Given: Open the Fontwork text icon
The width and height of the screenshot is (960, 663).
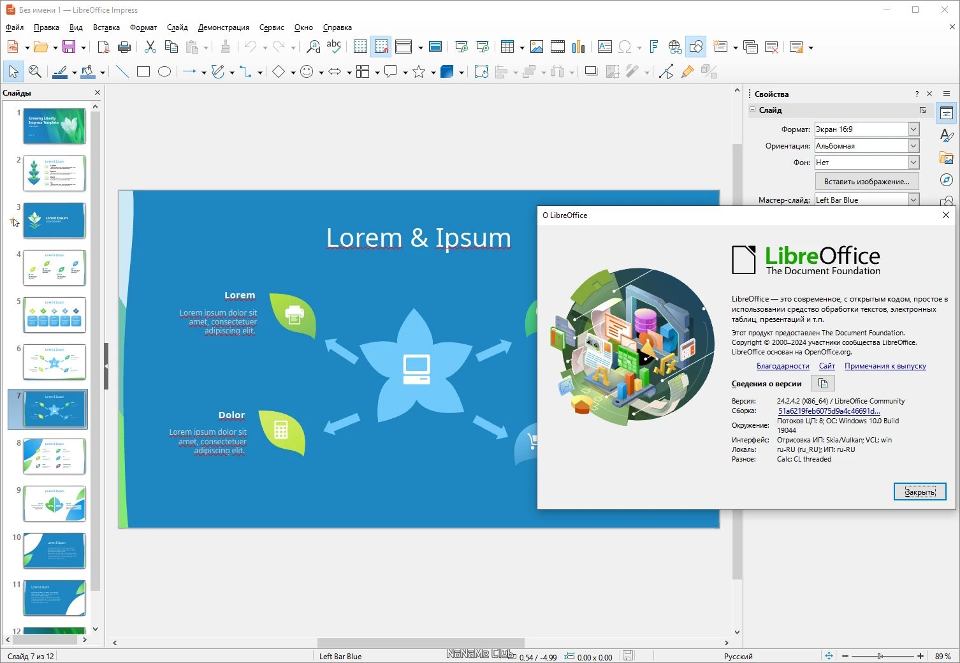Looking at the screenshot, I should click(x=653, y=47).
